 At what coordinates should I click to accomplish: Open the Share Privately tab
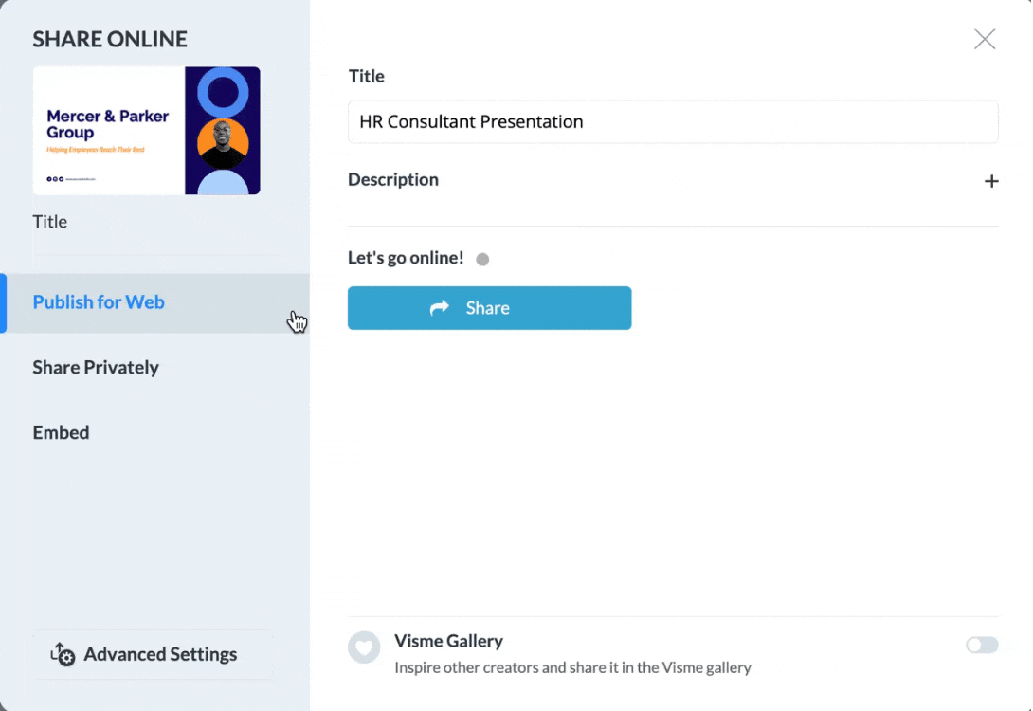[x=96, y=367]
